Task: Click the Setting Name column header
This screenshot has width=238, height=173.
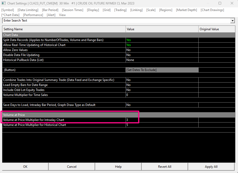Action: (x=64, y=29)
